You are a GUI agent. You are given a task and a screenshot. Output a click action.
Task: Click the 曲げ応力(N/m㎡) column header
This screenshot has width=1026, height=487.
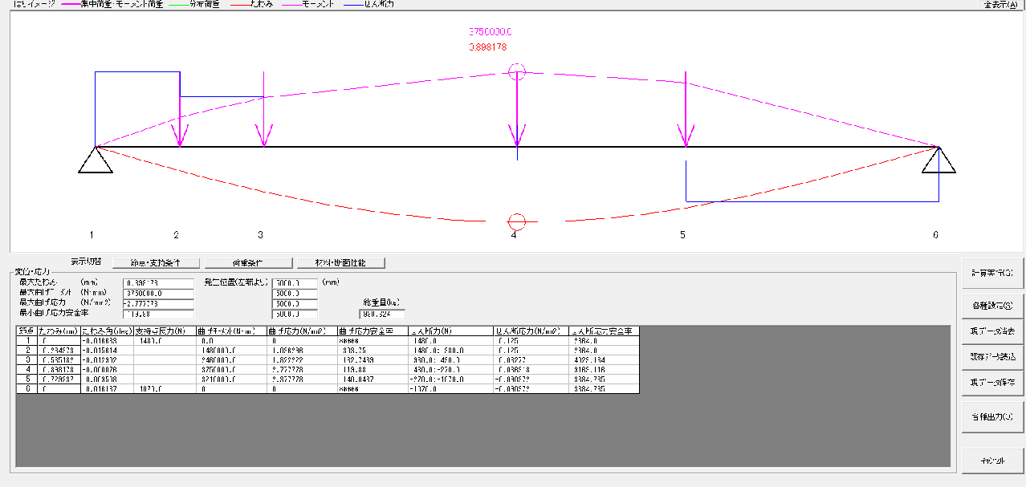[302, 331]
